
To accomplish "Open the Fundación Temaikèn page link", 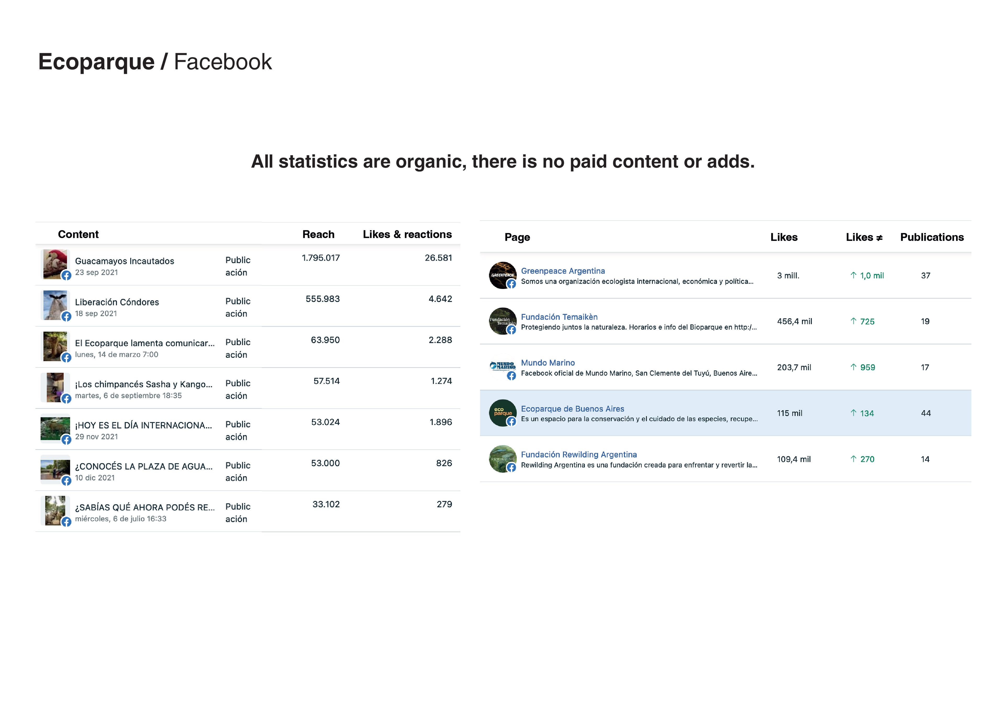I will (x=559, y=316).
